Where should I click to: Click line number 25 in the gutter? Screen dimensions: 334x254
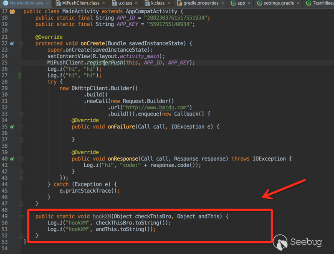coord(5,63)
